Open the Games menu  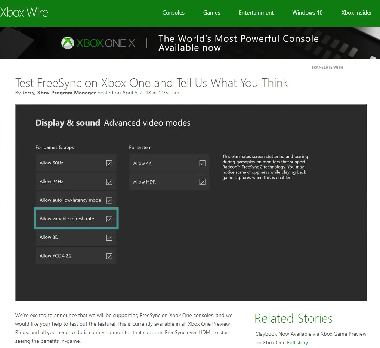pyautogui.click(x=211, y=13)
